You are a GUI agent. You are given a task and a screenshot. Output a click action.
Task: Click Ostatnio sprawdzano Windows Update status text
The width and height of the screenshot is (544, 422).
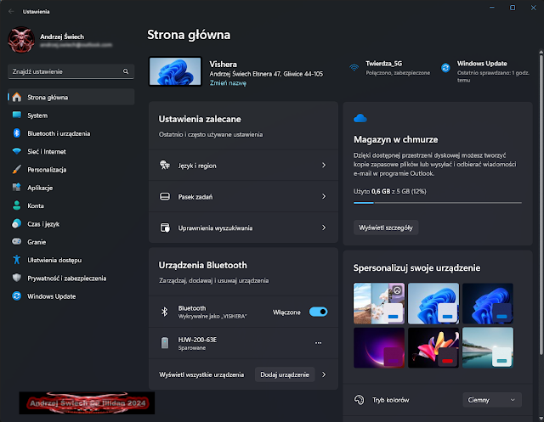click(x=493, y=76)
